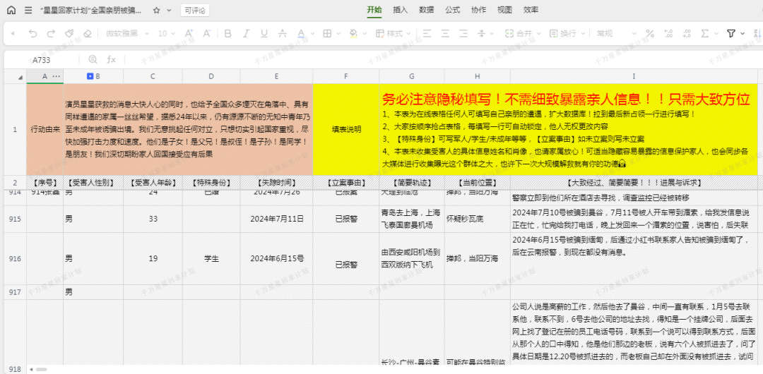The height and width of the screenshot is (374, 763).
Task: Open the sum functions dropdown arrow
Action: (x=715, y=34)
